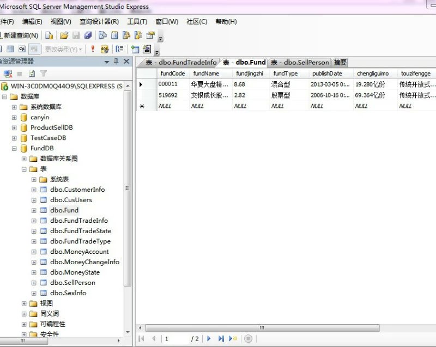This screenshot has height=347, width=436.
Task: Execute SQL with the red exclamation icon
Action: (x=93, y=50)
